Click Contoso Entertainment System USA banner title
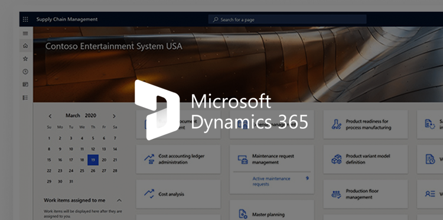Viewport: 443px width, 220px height. click(x=113, y=46)
